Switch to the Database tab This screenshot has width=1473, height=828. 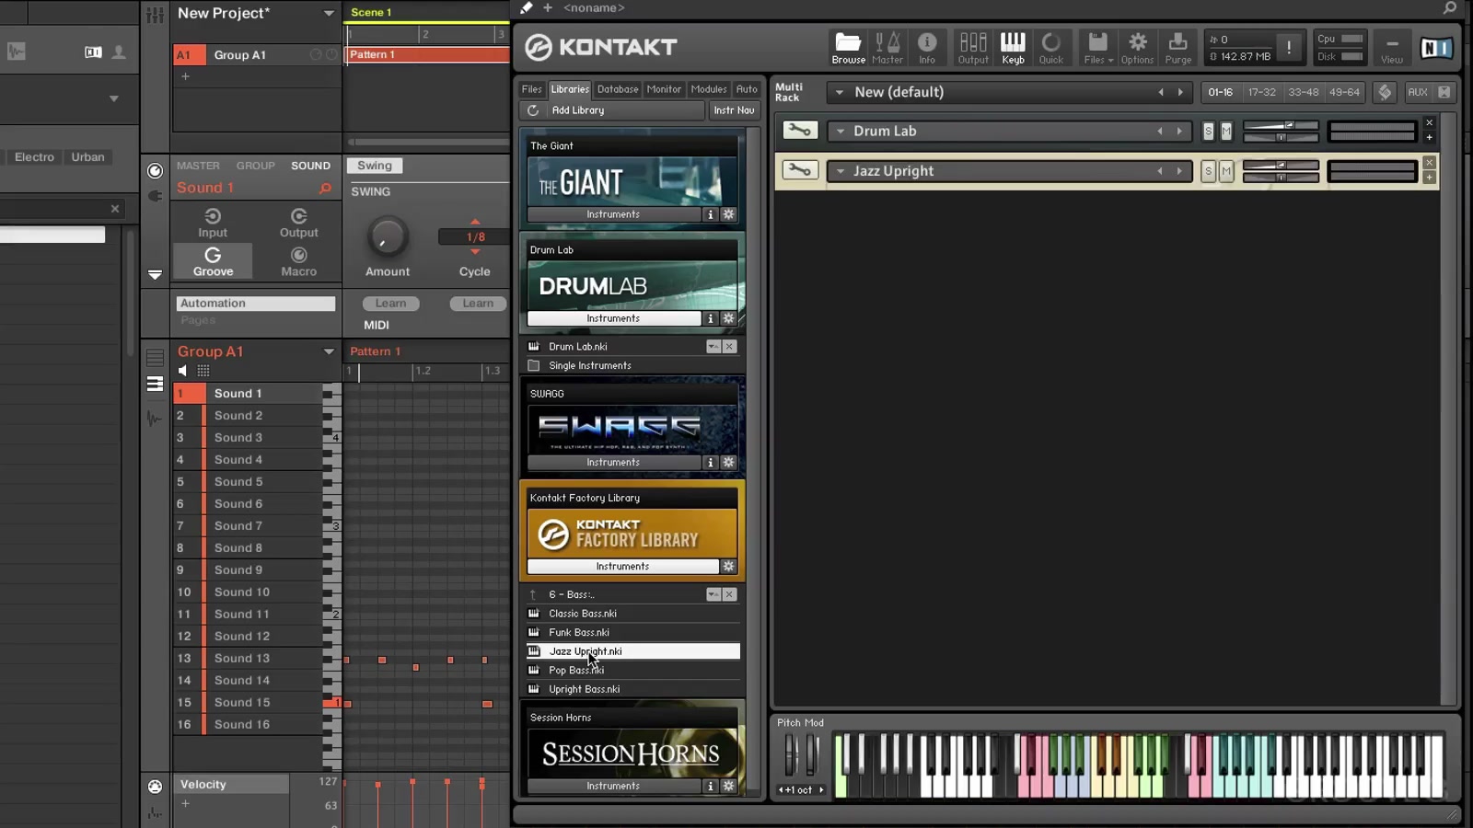(x=617, y=89)
